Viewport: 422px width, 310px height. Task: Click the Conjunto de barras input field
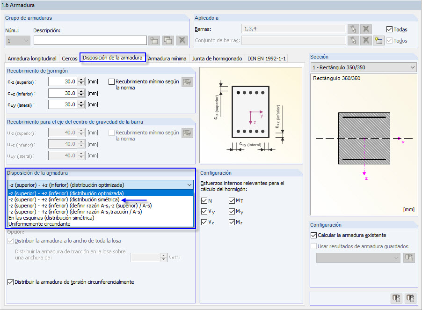coord(294,40)
